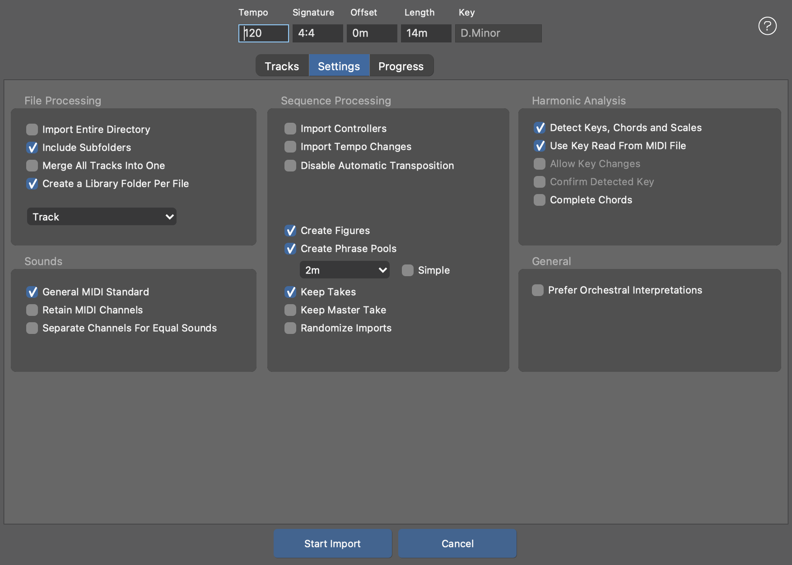
Task: Click the Length 14m field
Action: [x=426, y=33]
